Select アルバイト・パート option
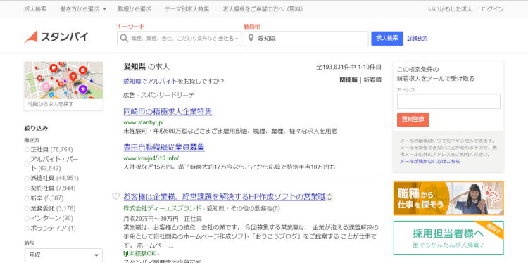 [x=27, y=163]
